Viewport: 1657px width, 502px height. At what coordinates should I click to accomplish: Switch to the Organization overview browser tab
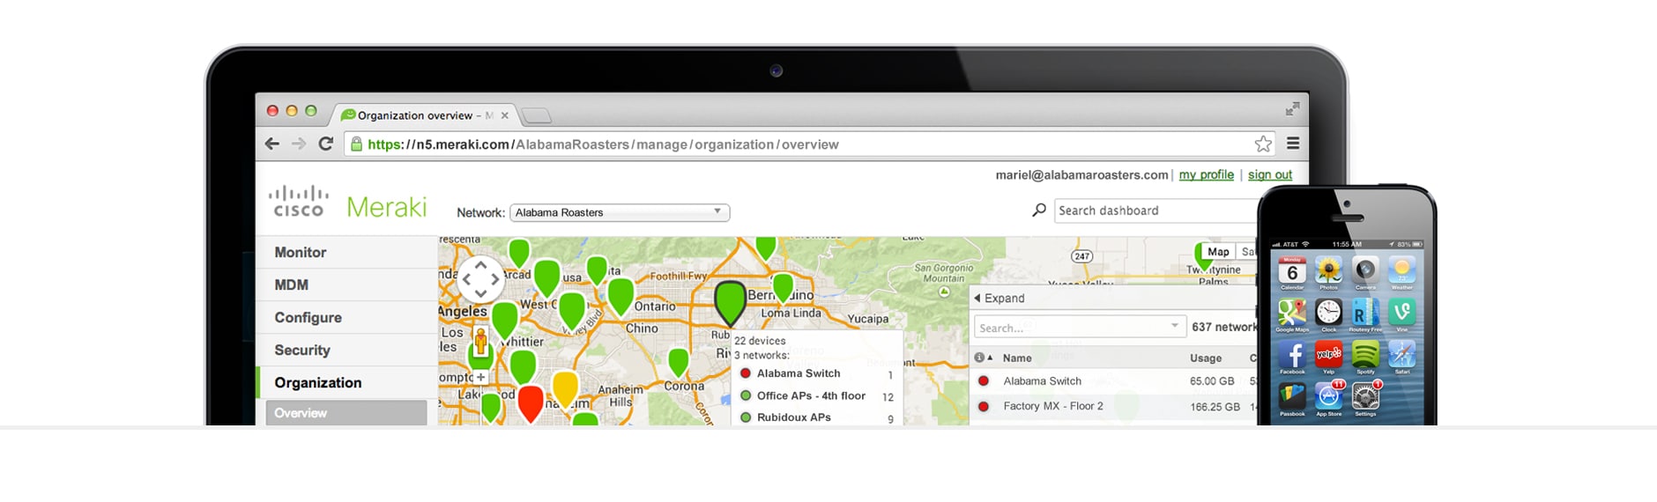(423, 114)
